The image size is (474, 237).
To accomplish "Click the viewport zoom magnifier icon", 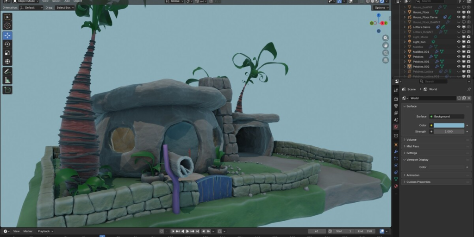I will (x=386, y=38).
